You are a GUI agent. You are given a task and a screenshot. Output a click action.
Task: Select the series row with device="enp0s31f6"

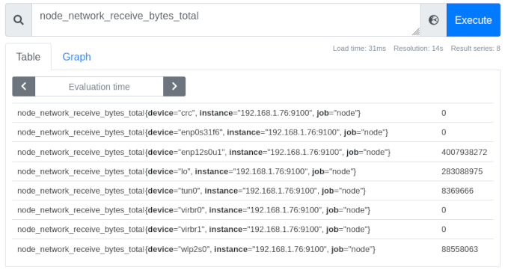[253, 132]
